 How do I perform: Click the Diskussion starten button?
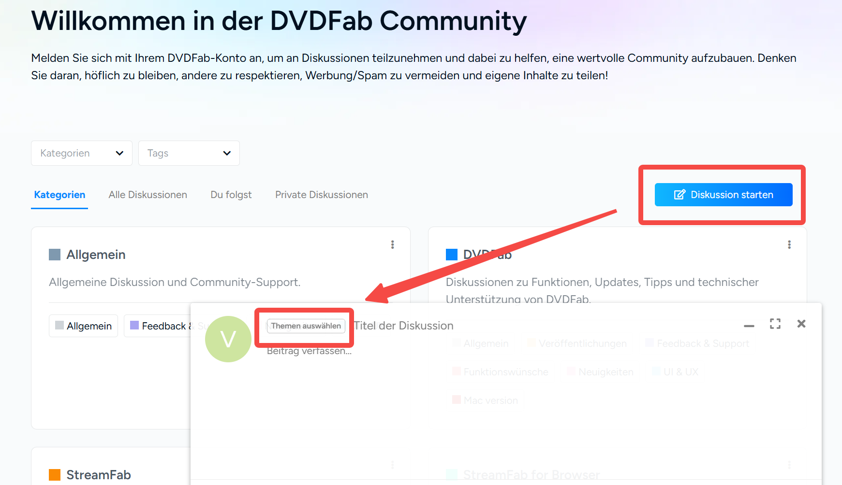click(724, 195)
